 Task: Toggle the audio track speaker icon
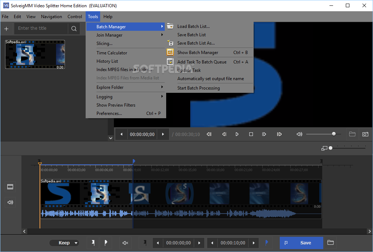pos(10,202)
